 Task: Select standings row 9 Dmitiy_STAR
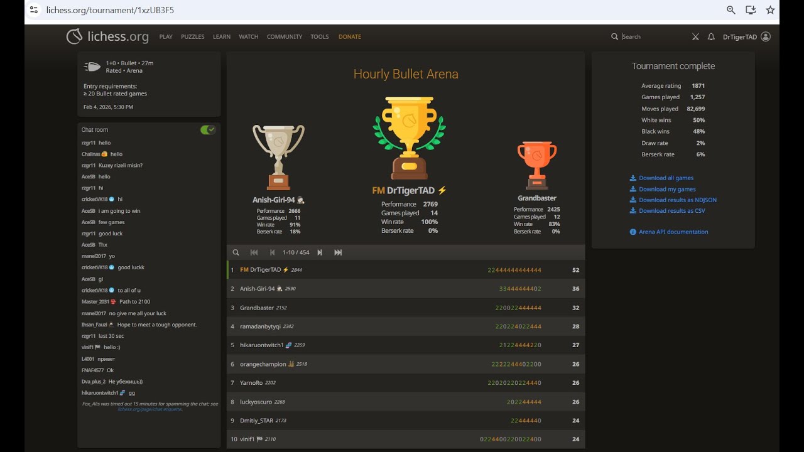[406, 421]
